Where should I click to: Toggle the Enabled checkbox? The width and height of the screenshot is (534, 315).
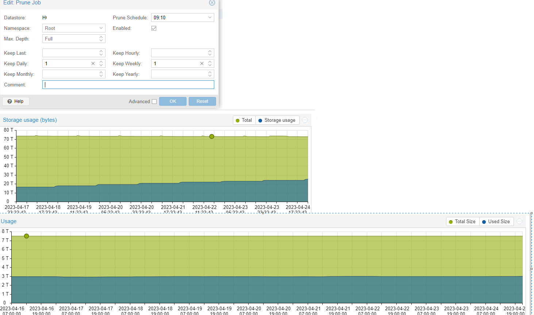tap(154, 28)
